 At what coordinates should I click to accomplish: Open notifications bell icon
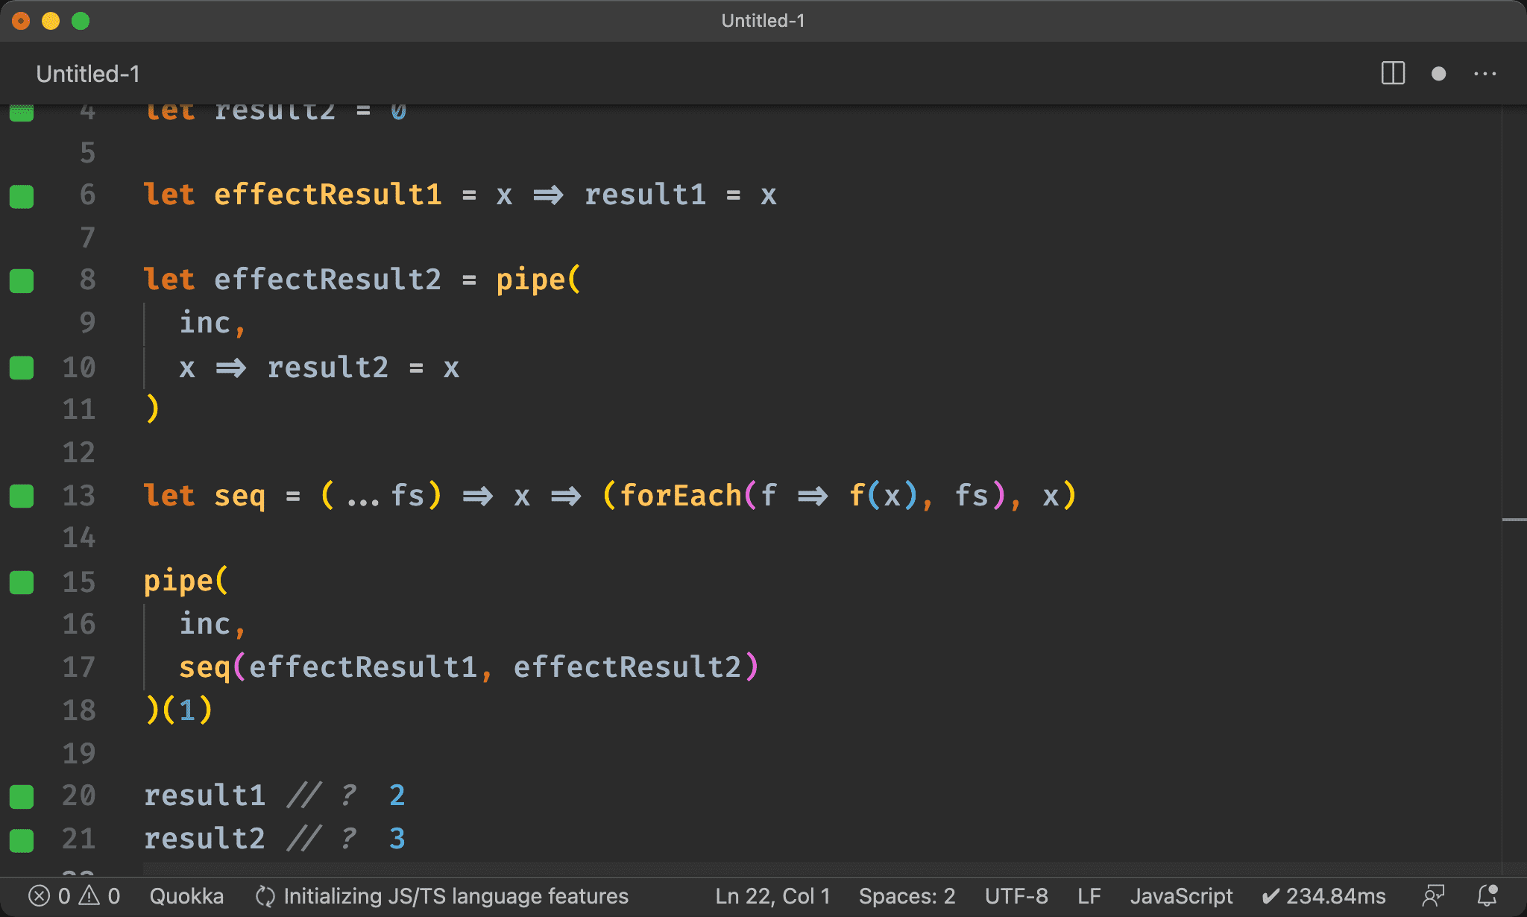1488,895
